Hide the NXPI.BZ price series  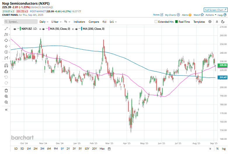tap(15, 29)
